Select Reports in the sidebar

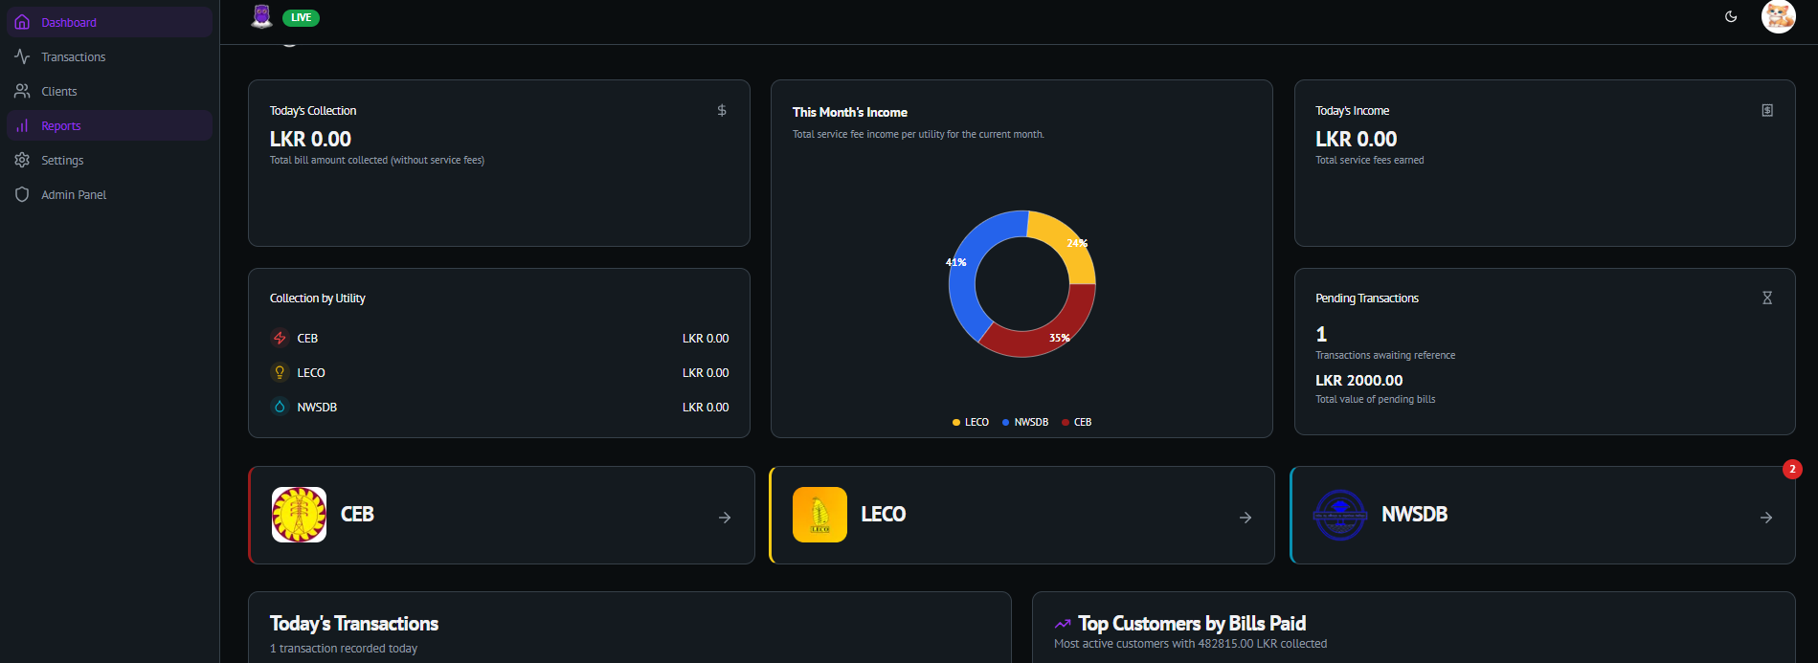coord(109,125)
